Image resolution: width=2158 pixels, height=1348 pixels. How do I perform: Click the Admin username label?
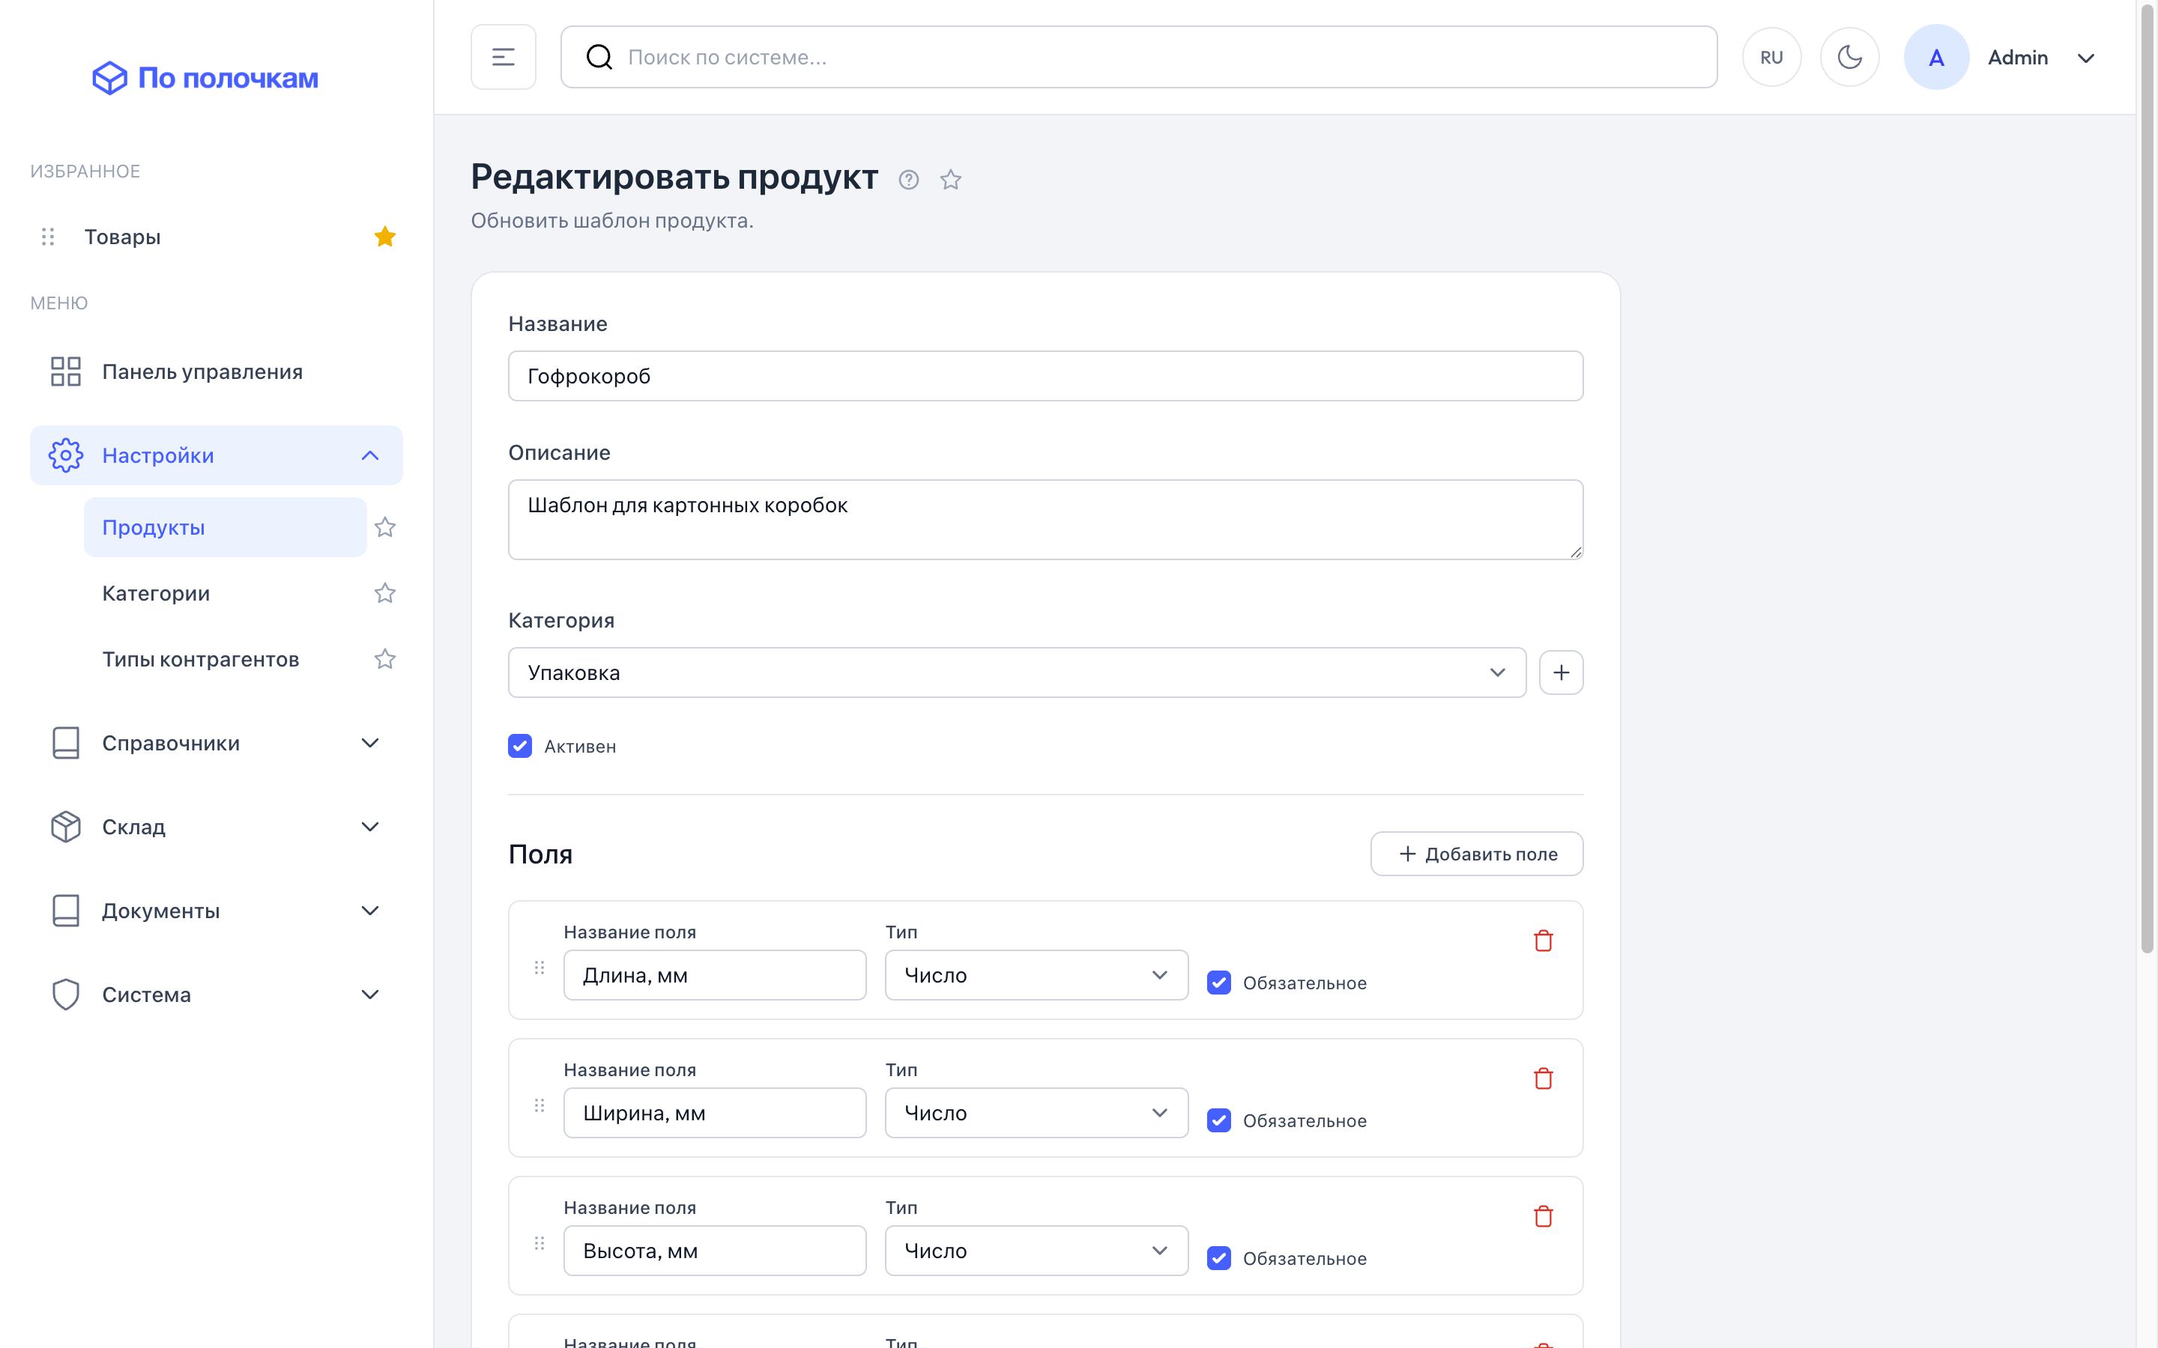click(x=2018, y=57)
